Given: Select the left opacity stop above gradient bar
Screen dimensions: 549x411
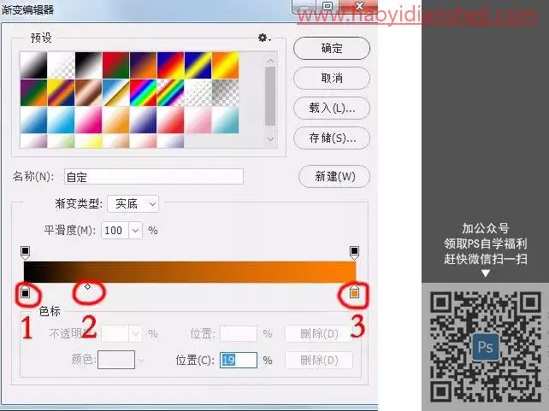Looking at the screenshot, I should [x=25, y=253].
